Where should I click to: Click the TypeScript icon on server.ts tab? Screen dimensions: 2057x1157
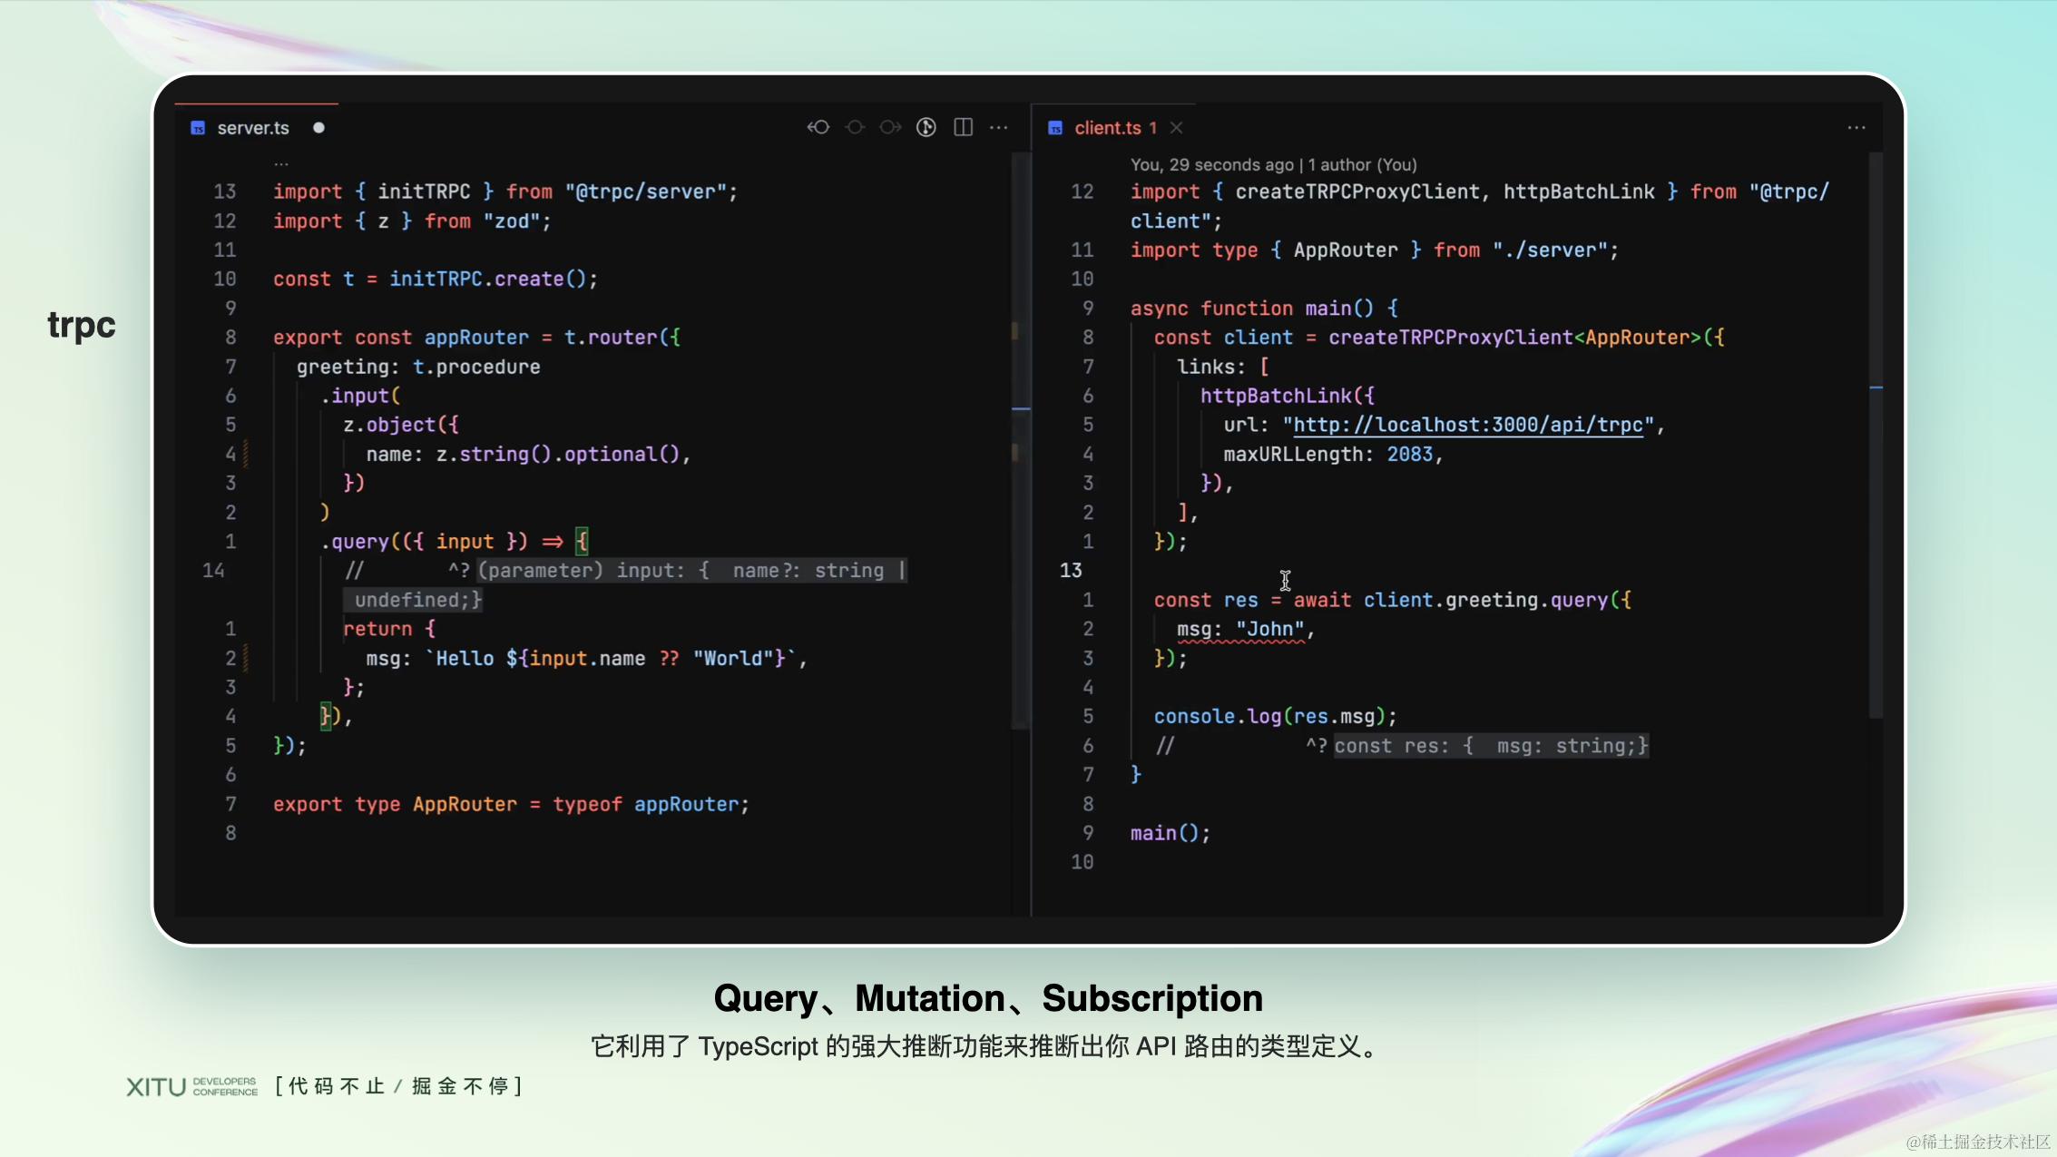(x=198, y=128)
